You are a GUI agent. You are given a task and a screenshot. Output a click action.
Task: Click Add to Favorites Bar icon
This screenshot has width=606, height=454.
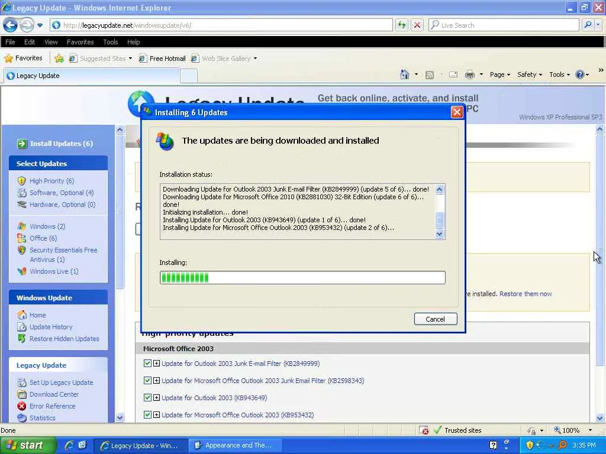pyautogui.click(x=59, y=59)
